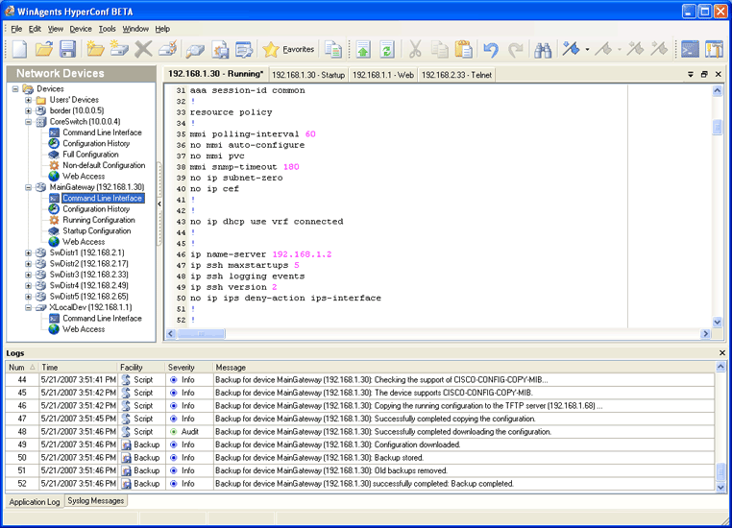Screen dimensions: 732x528
Task: Expand the Users' Devices folder
Action: coord(29,100)
